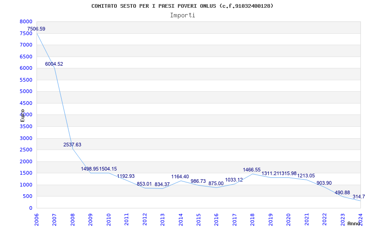Click the x-axis year 2020

[289, 220]
